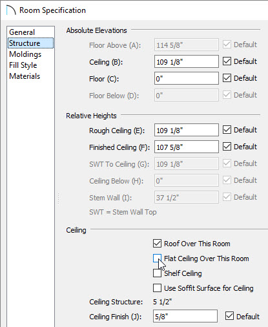Open the General panel

pos(22,32)
